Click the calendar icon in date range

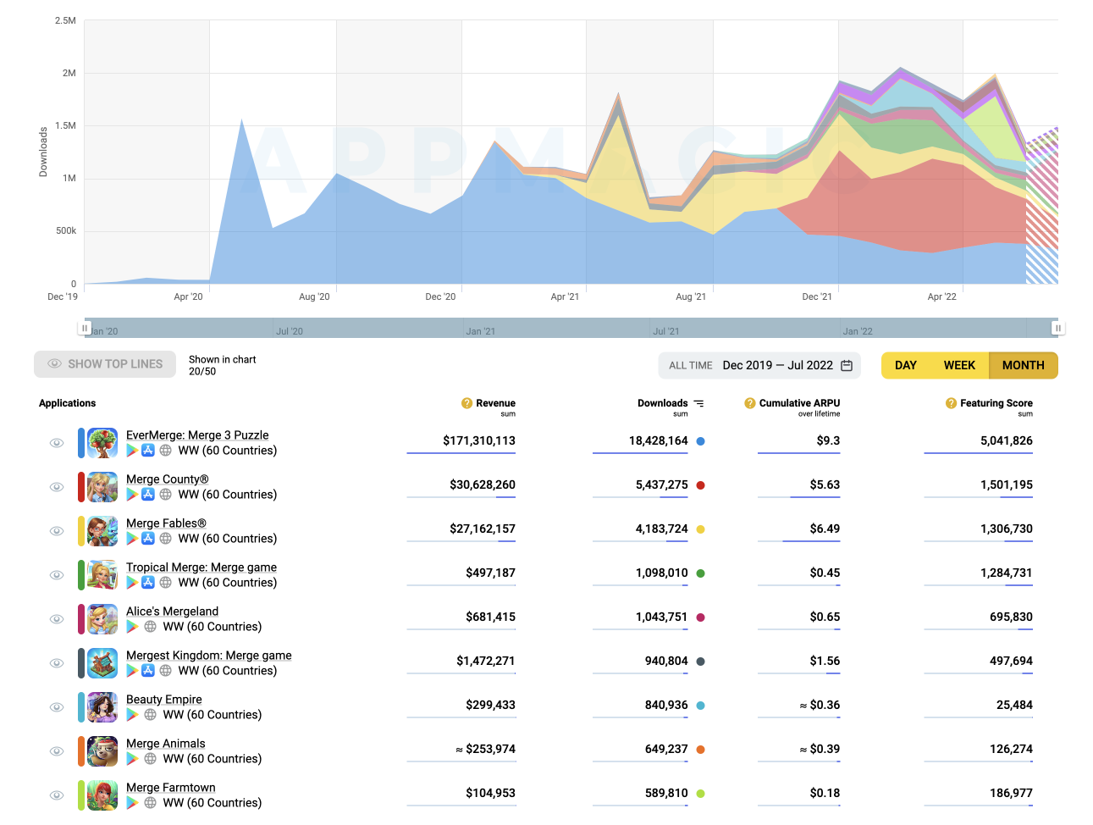point(847,365)
